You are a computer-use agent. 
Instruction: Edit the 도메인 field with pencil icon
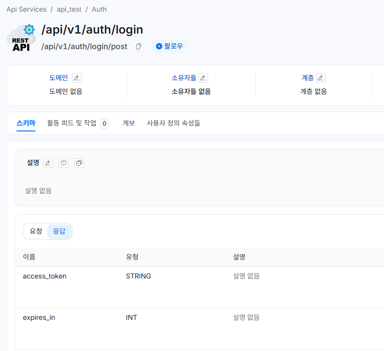coord(77,78)
